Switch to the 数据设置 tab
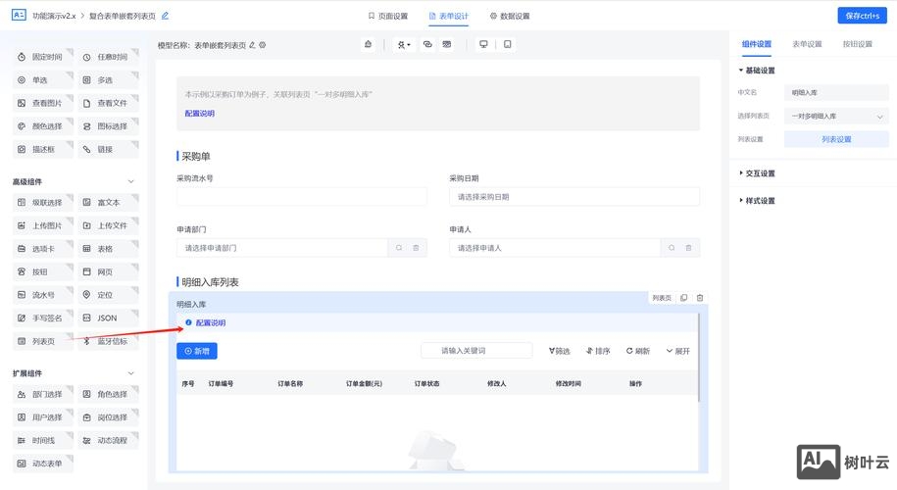The image size is (897, 490). coord(510,16)
